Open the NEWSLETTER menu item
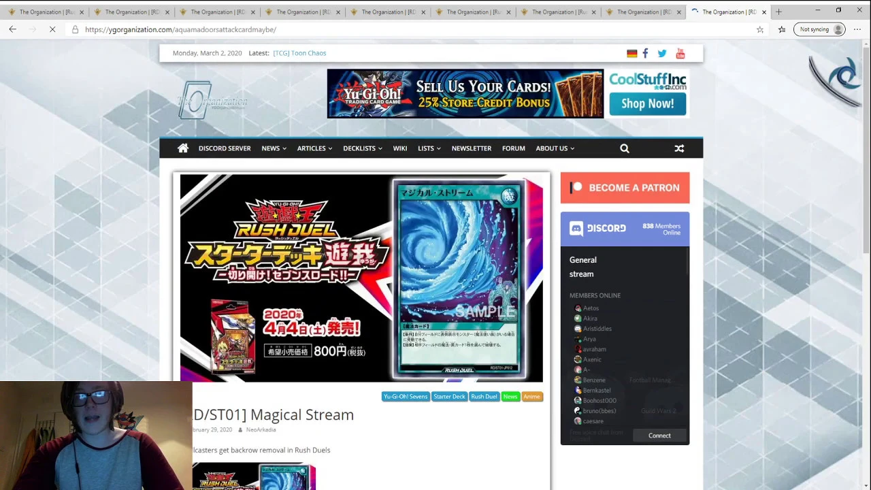Screen dimensions: 871x490 [x=471, y=148]
